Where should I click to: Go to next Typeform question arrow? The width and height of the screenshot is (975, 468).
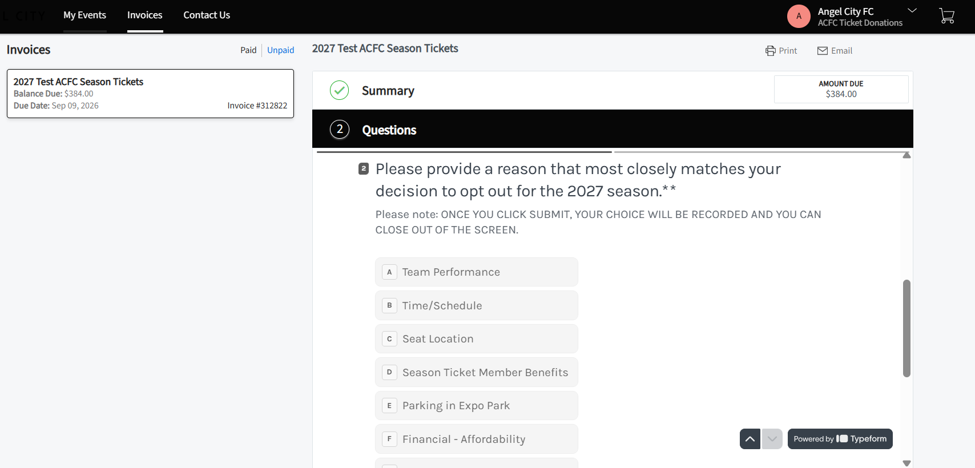(772, 439)
